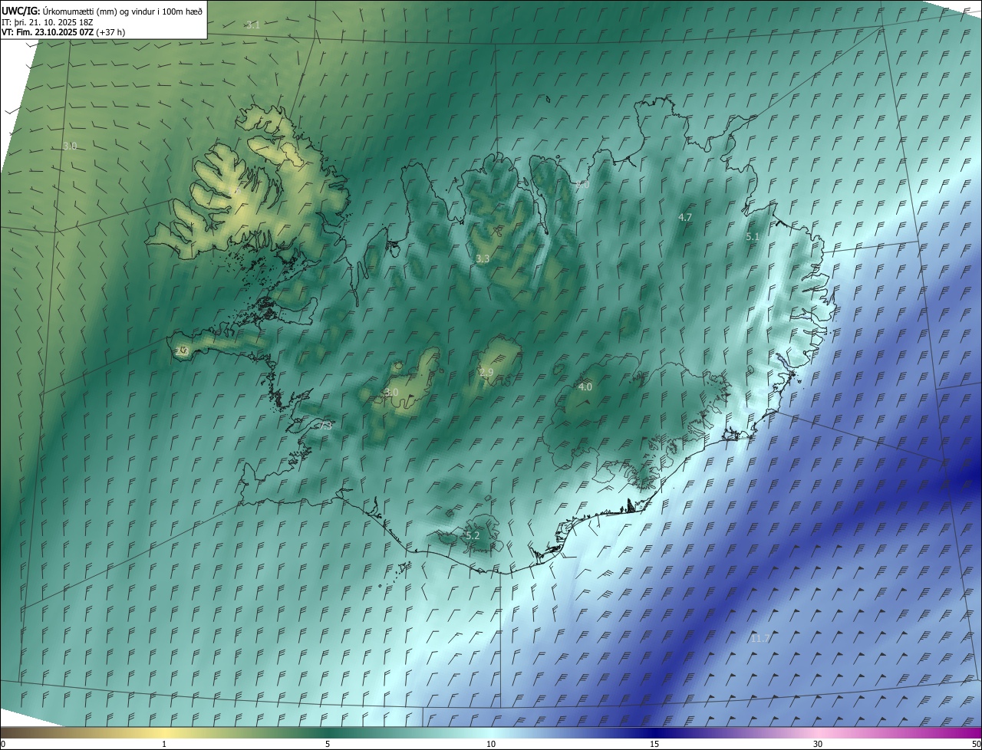Click the colorbar tick label 0

click(3, 744)
